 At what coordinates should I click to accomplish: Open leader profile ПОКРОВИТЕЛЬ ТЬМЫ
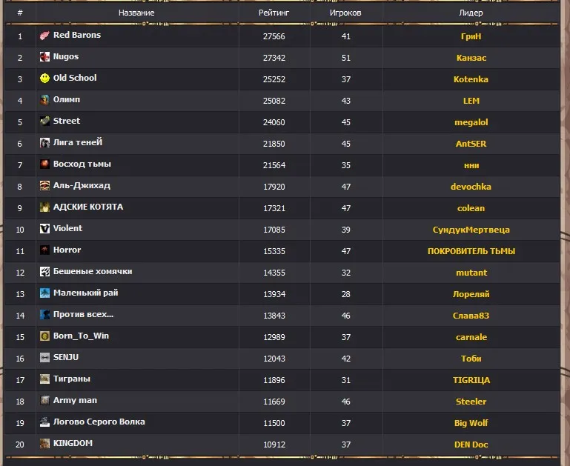pyautogui.click(x=471, y=251)
